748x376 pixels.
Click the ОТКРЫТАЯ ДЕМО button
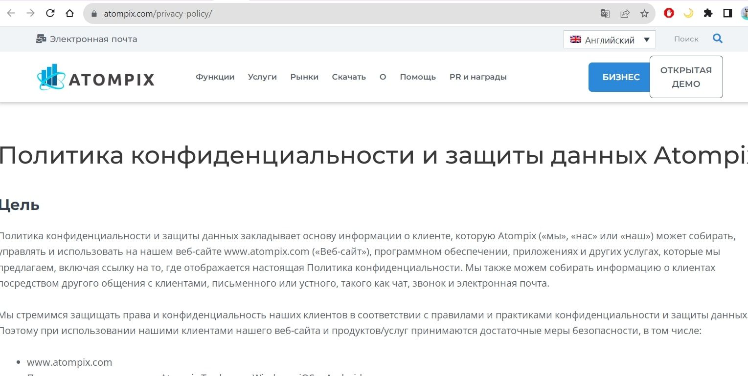[686, 77]
